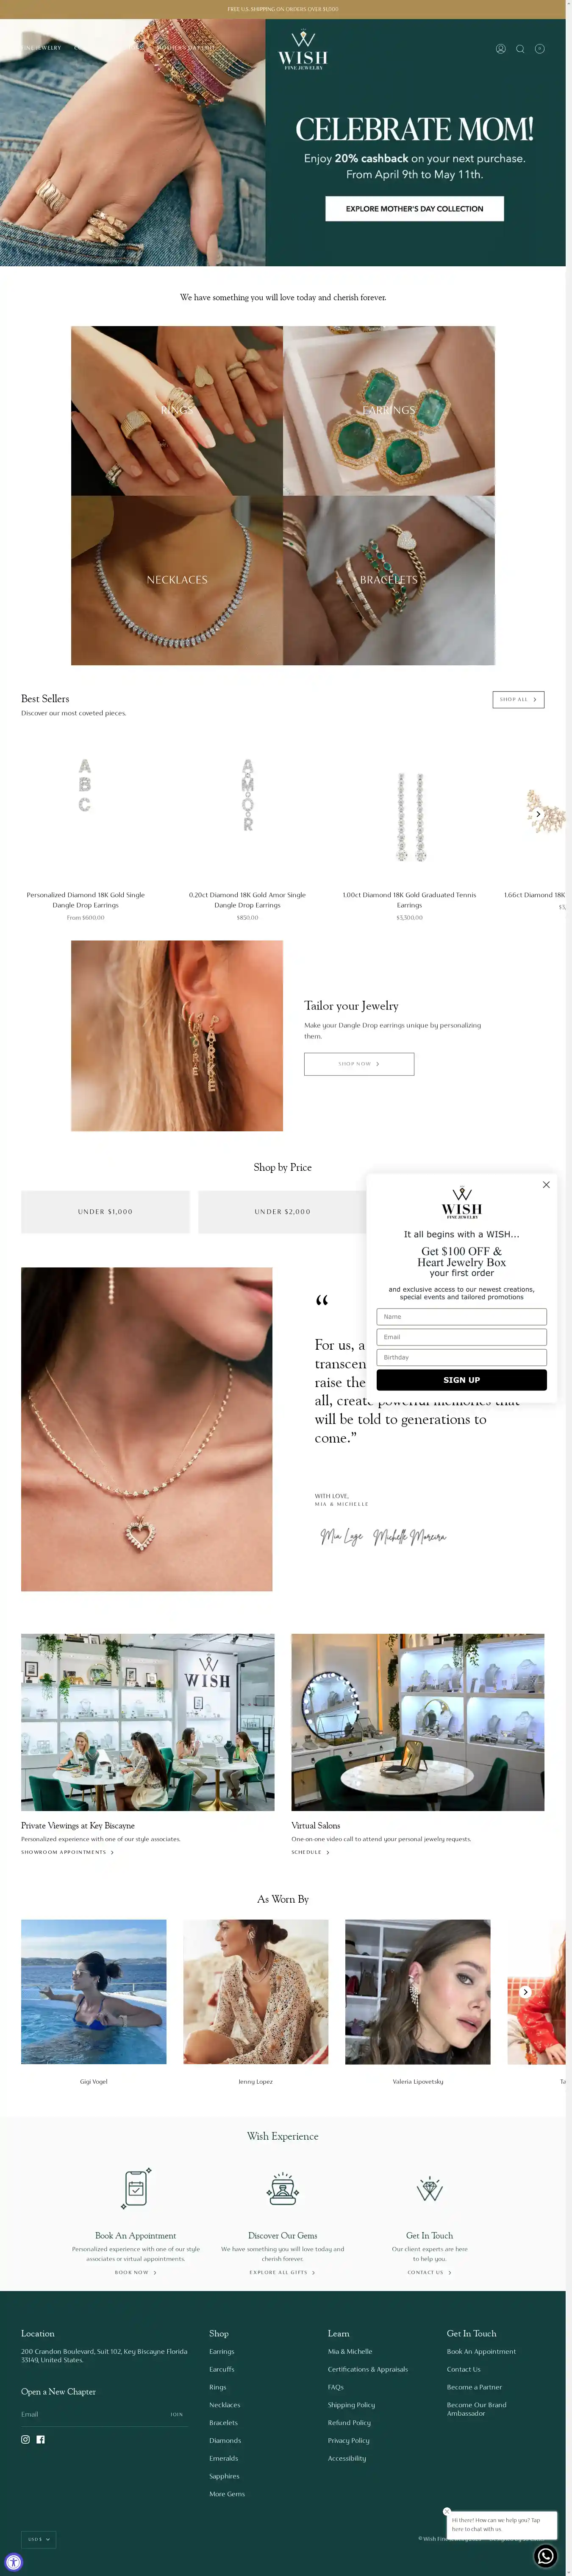
Task: Focus the Birthday field in popup
Action: 461,1357
